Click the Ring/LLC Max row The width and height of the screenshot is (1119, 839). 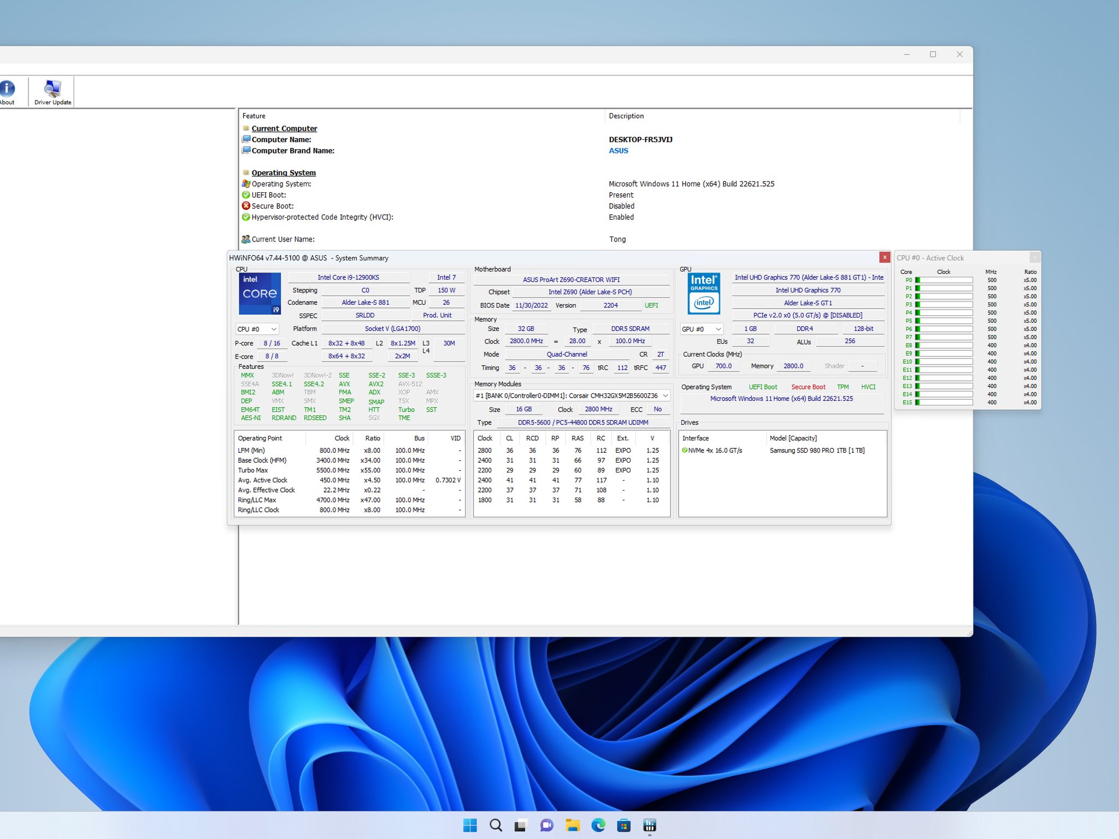click(350, 500)
